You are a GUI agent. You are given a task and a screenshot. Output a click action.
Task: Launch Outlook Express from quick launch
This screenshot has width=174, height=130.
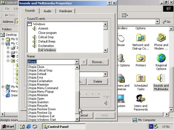tap(35, 126)
